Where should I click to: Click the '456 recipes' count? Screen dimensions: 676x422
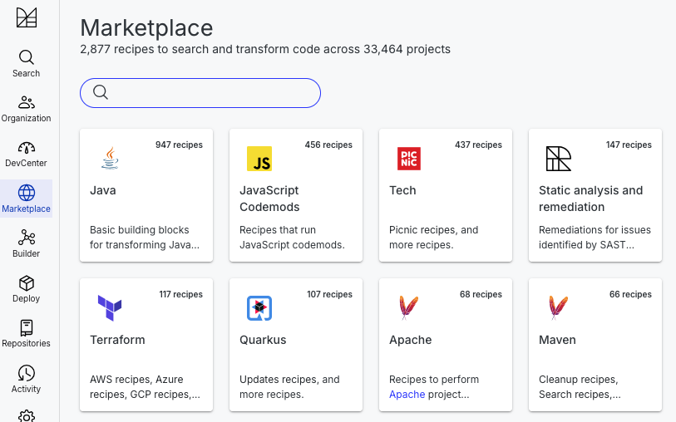pos(328,145)
